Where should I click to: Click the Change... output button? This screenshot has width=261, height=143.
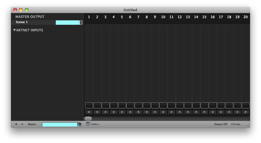237,124
